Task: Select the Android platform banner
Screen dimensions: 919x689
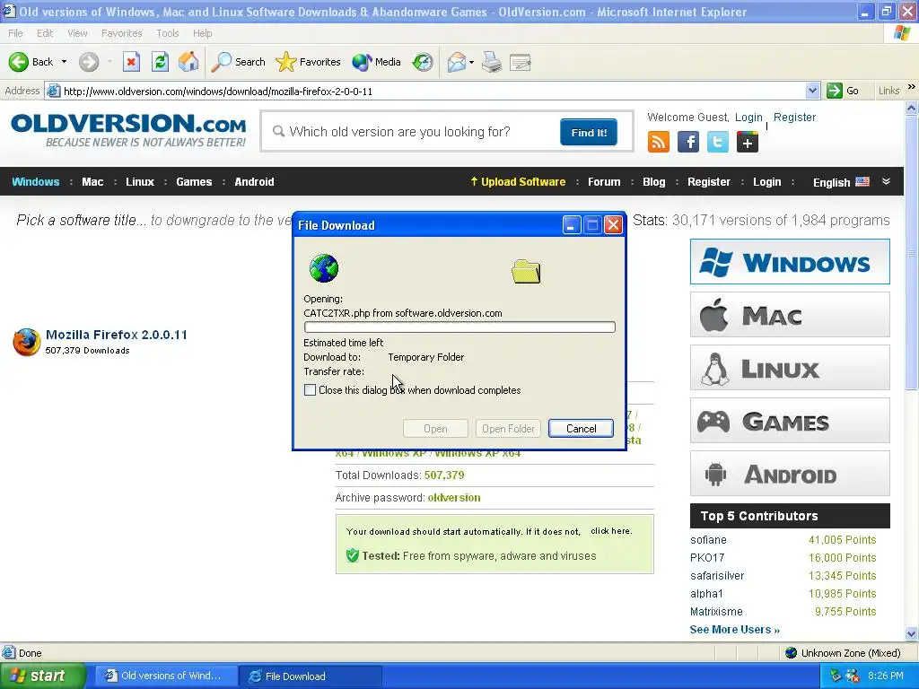Action: point(790,474)
